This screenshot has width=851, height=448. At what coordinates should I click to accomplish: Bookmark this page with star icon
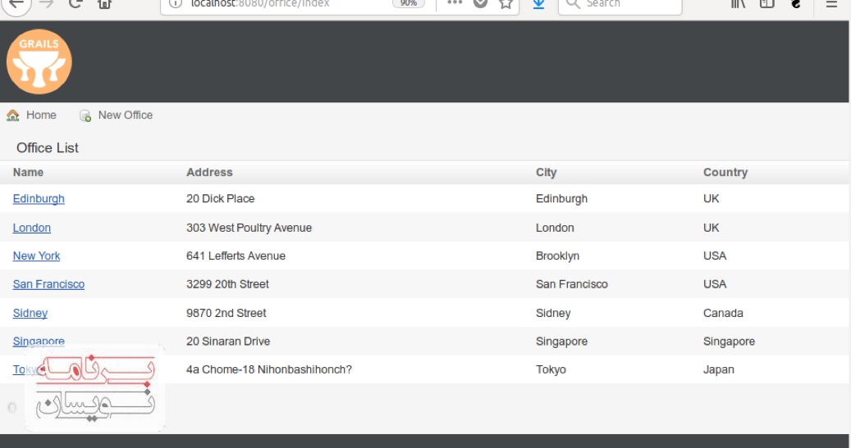tap(506, 4)
